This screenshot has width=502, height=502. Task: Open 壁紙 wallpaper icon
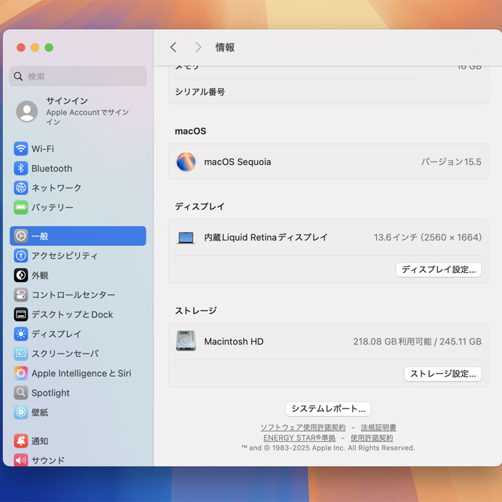point(21,412)
